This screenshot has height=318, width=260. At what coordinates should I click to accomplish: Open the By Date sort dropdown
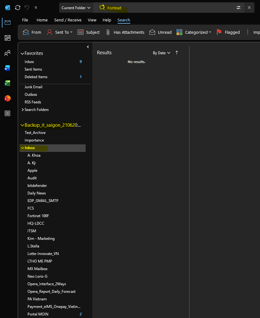[x=161, y=53]
